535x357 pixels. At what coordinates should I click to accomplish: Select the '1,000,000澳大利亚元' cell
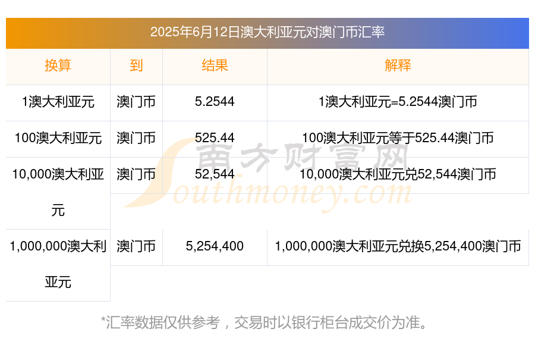click(58, 264)
